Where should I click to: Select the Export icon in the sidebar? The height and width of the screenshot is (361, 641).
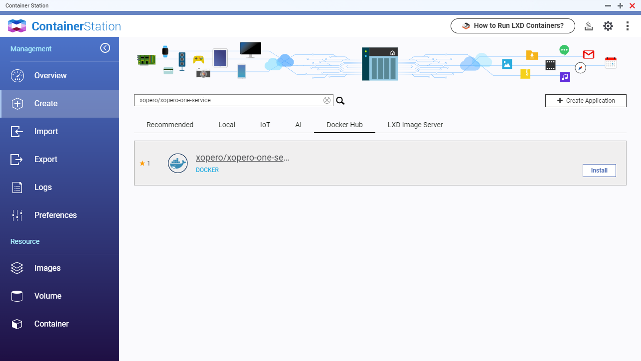click(17, 159)
